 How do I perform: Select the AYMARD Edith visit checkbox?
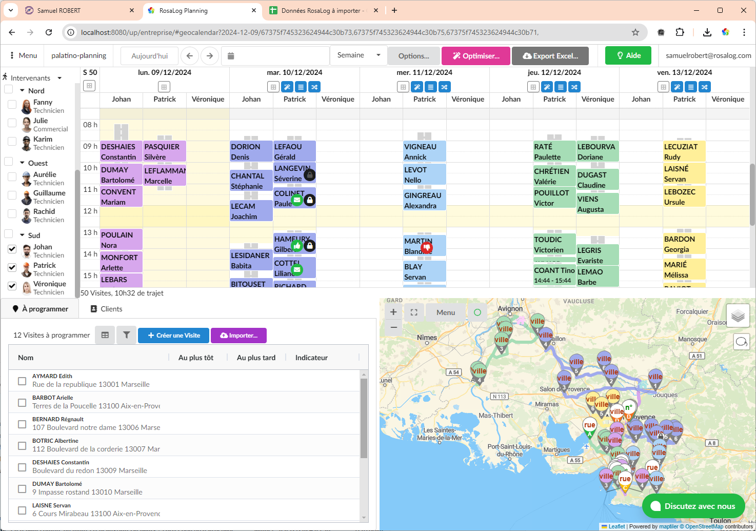pos(22,381)
